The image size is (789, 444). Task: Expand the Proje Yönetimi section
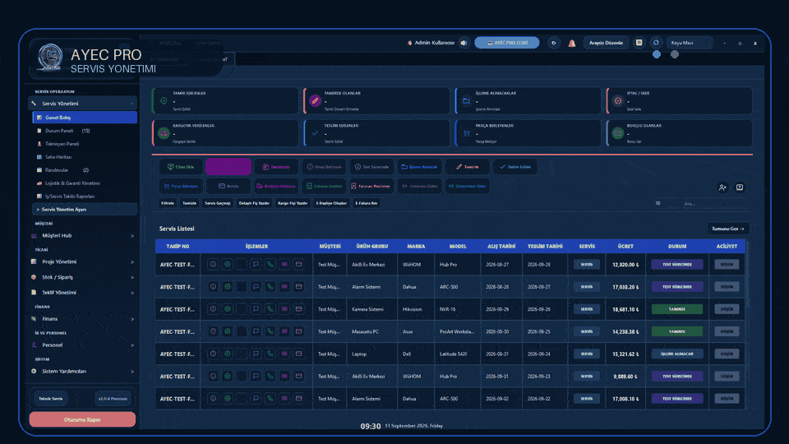(82, 261)
